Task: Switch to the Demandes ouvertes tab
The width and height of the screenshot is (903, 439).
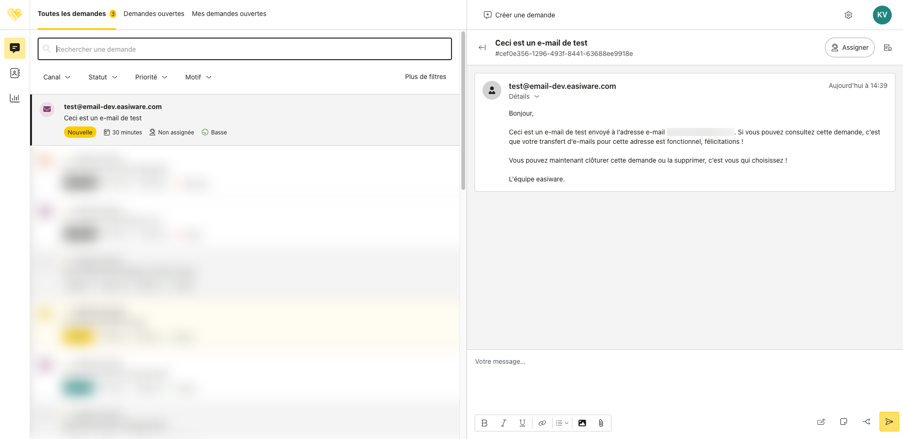Action: [x=154, y=14]
